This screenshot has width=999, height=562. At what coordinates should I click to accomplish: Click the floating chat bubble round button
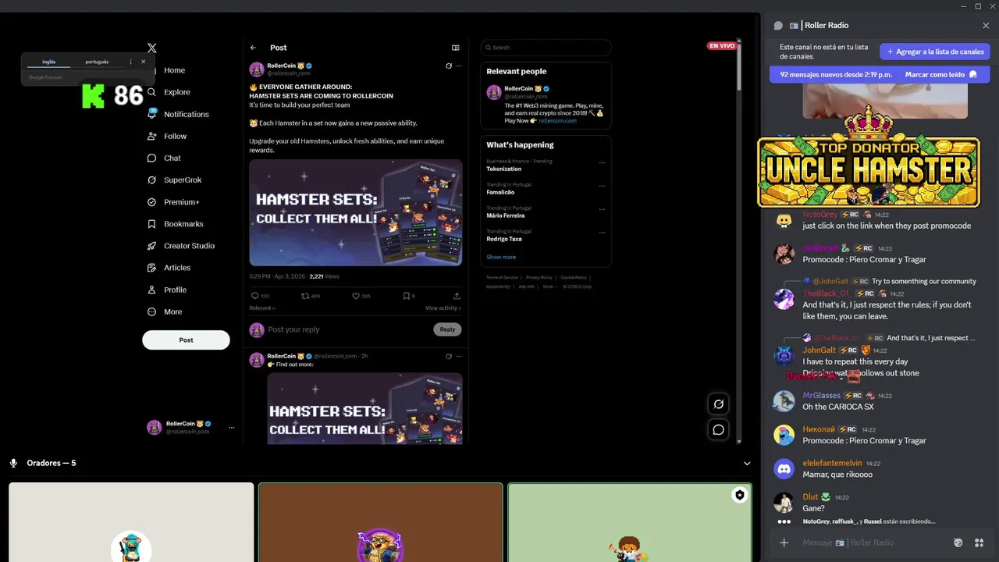coord(719,429)
